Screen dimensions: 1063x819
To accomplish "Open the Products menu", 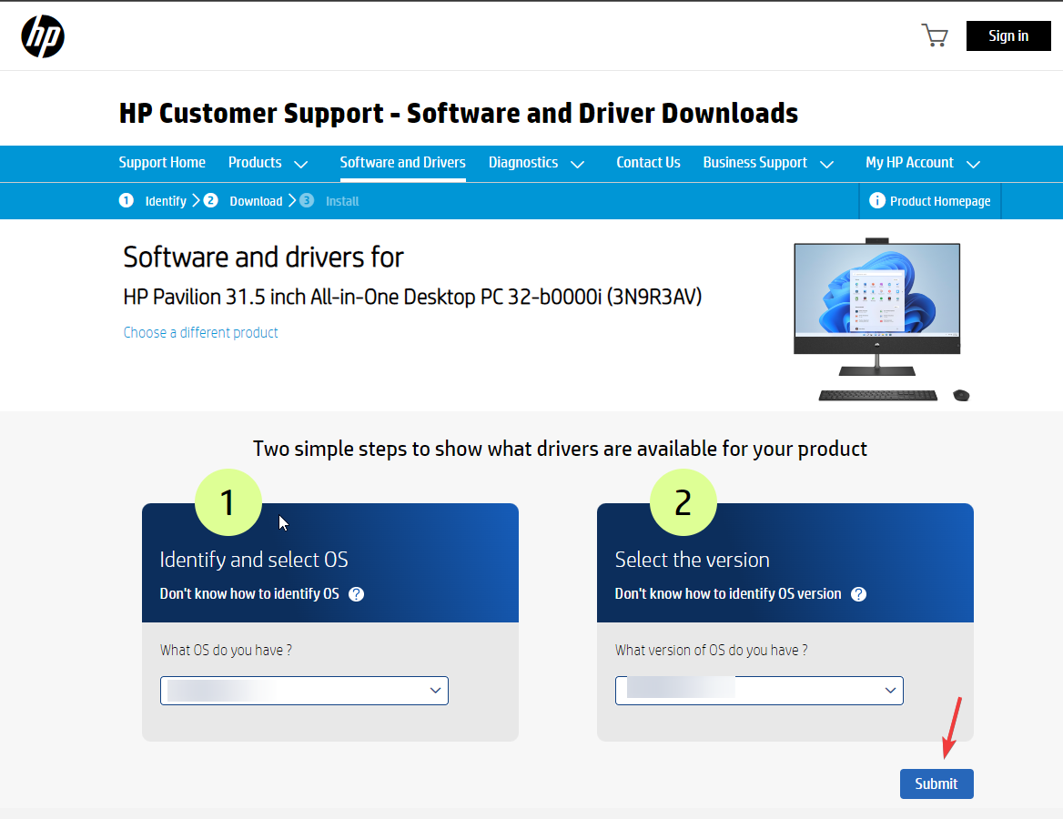I will point(255,163).
